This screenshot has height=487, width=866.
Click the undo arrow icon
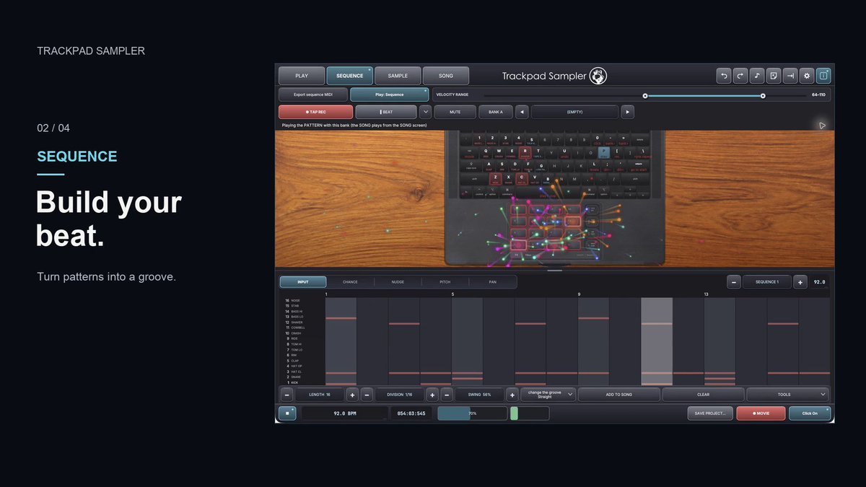(724, 75)
